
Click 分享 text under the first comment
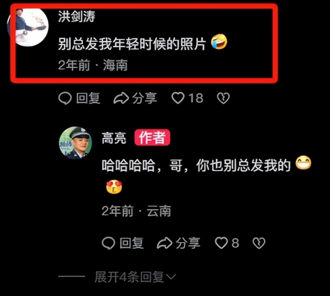coord(144,98)
